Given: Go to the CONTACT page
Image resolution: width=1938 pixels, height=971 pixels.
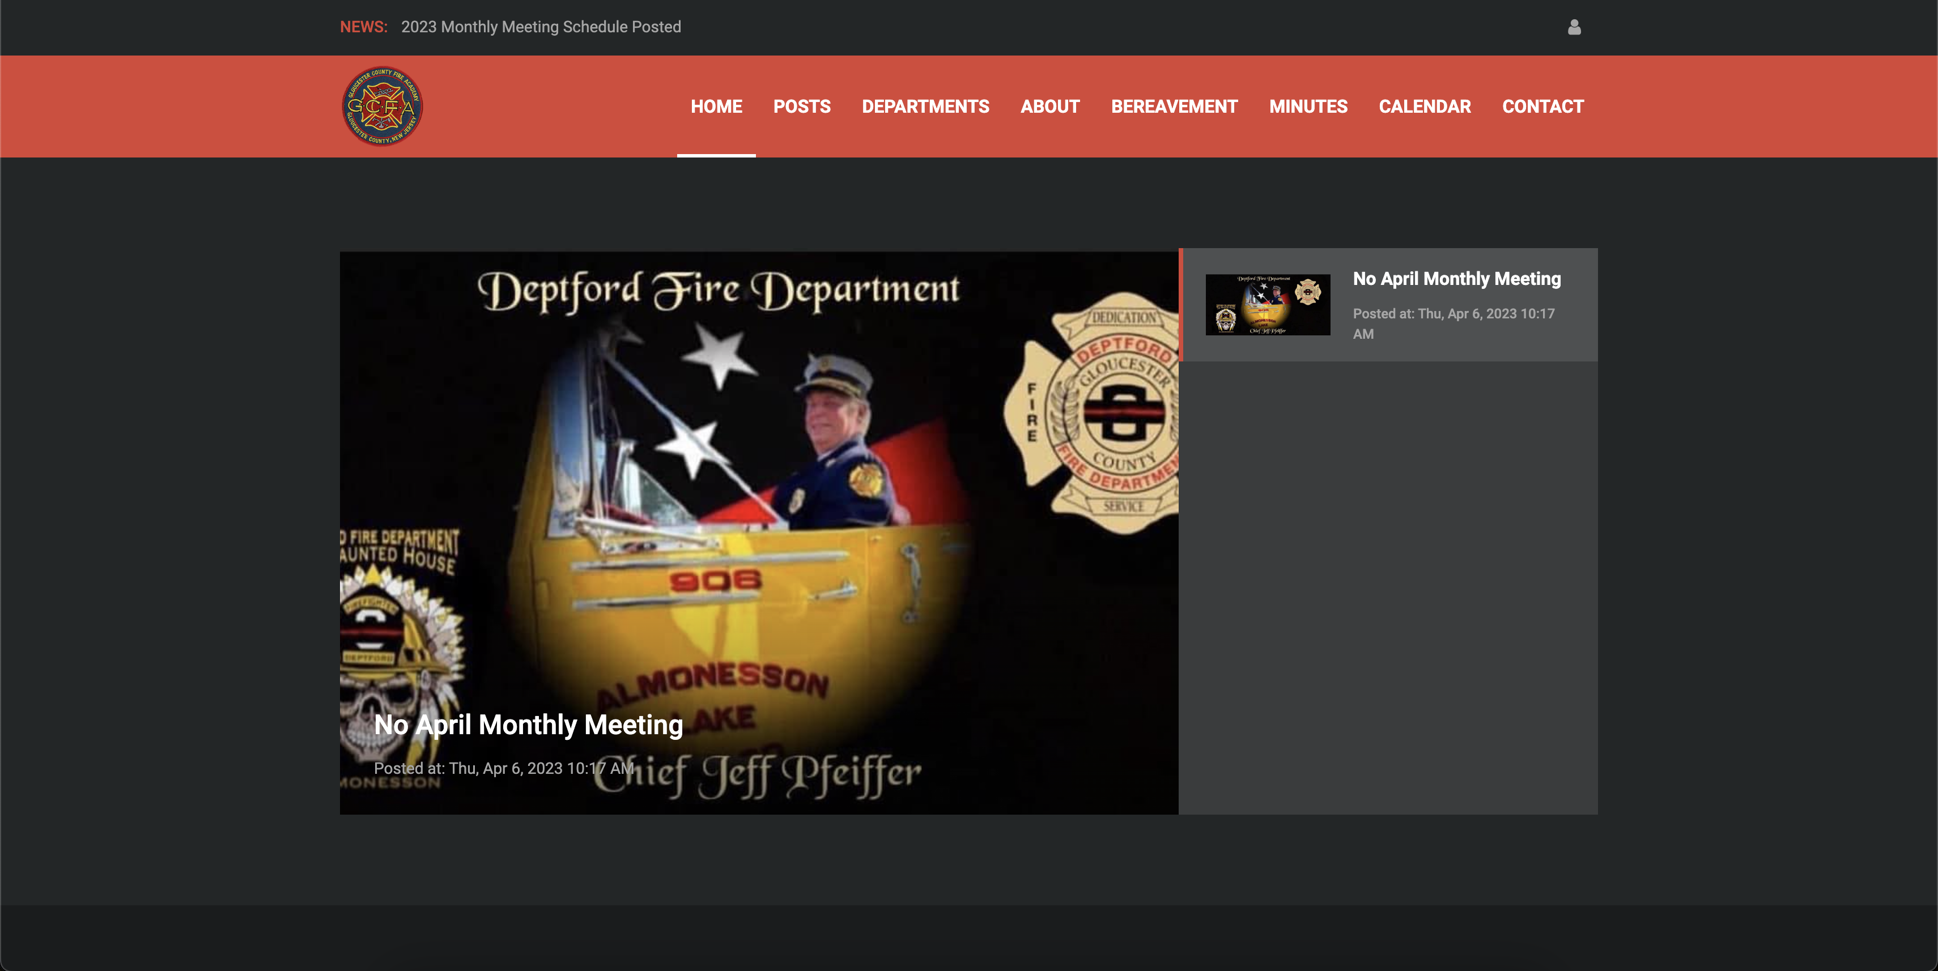Looking at the screenshot, I should tap(1543, 106).
